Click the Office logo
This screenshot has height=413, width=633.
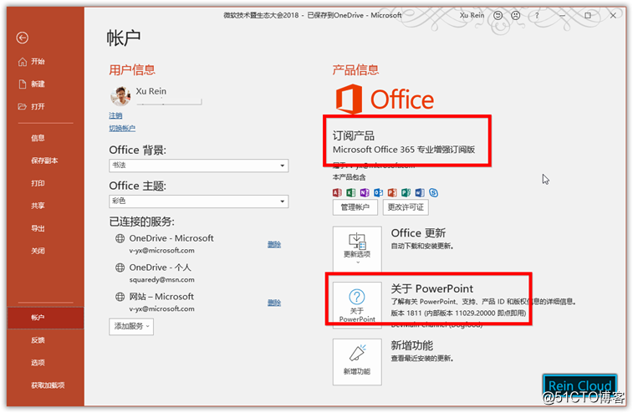click(385, 99)
